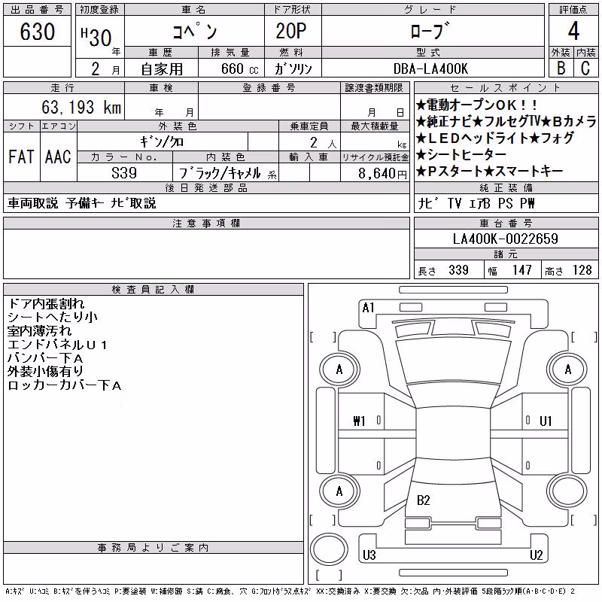Click interior grade C

click(x=585, y=68)
